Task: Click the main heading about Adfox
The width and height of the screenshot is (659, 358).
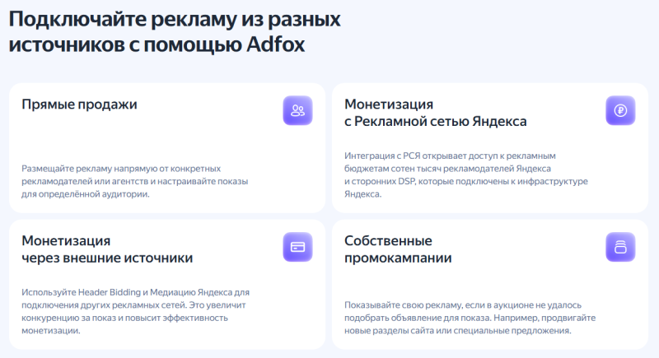Action: [x=175, y=32]
